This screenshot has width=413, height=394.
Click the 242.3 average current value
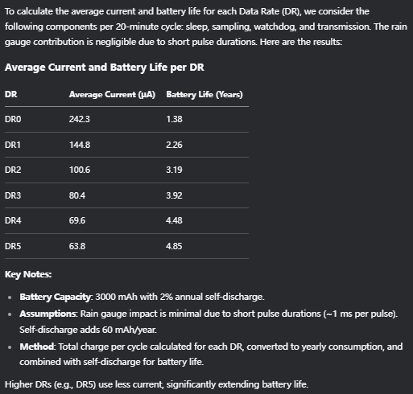pos(80,119)
